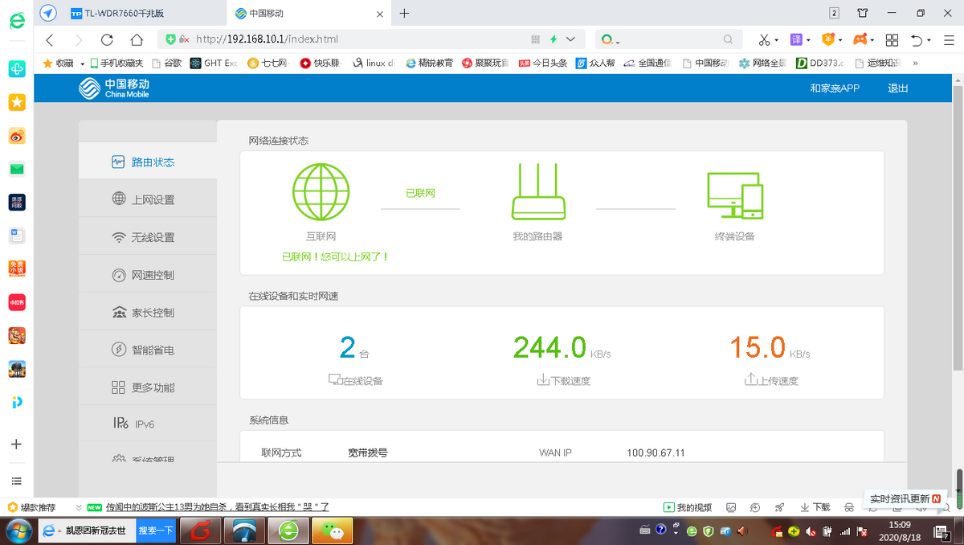Screen dimensions: 964x545
Task: Open the 家长控制 icon
Action: [x=119, y=312]
